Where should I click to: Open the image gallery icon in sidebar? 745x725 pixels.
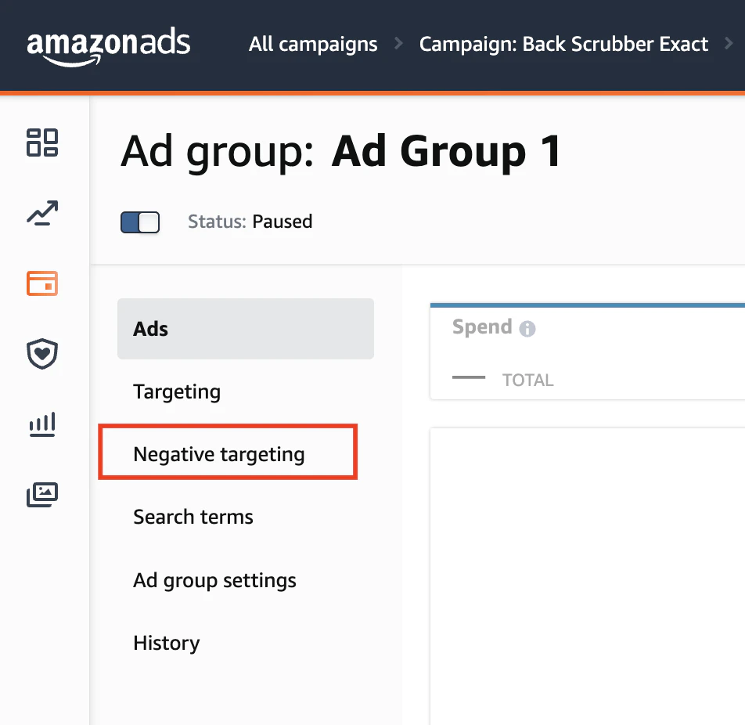(42, 495)
